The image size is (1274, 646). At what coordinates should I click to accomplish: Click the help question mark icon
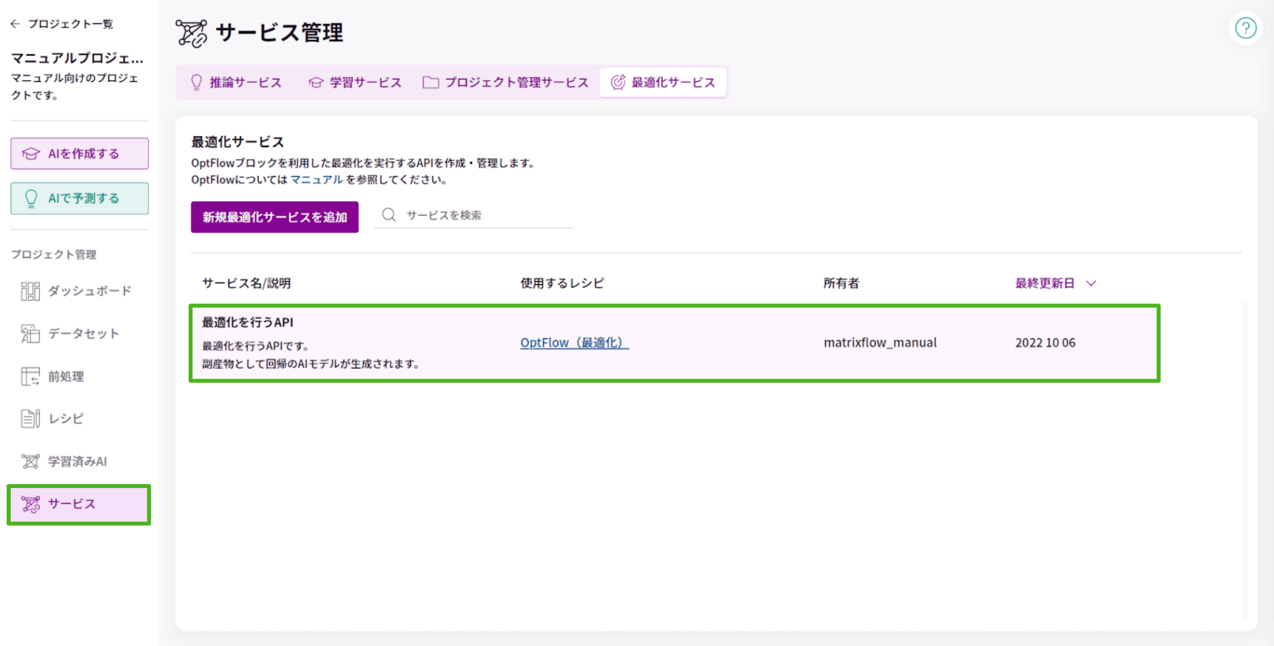click(1245, 28)
